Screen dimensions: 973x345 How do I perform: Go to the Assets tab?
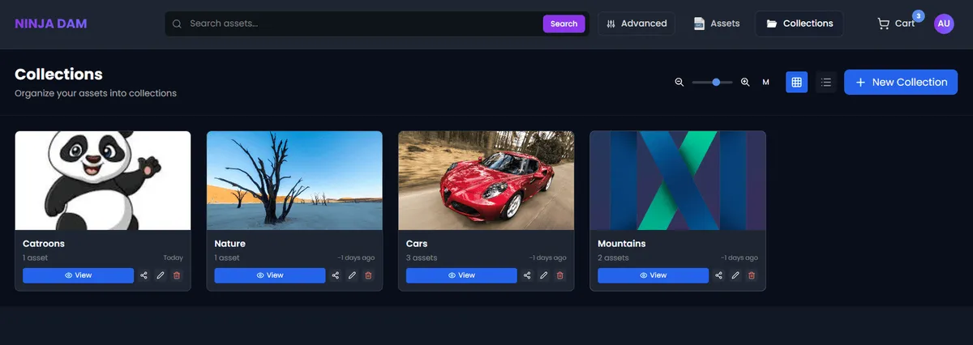[717, 23]
